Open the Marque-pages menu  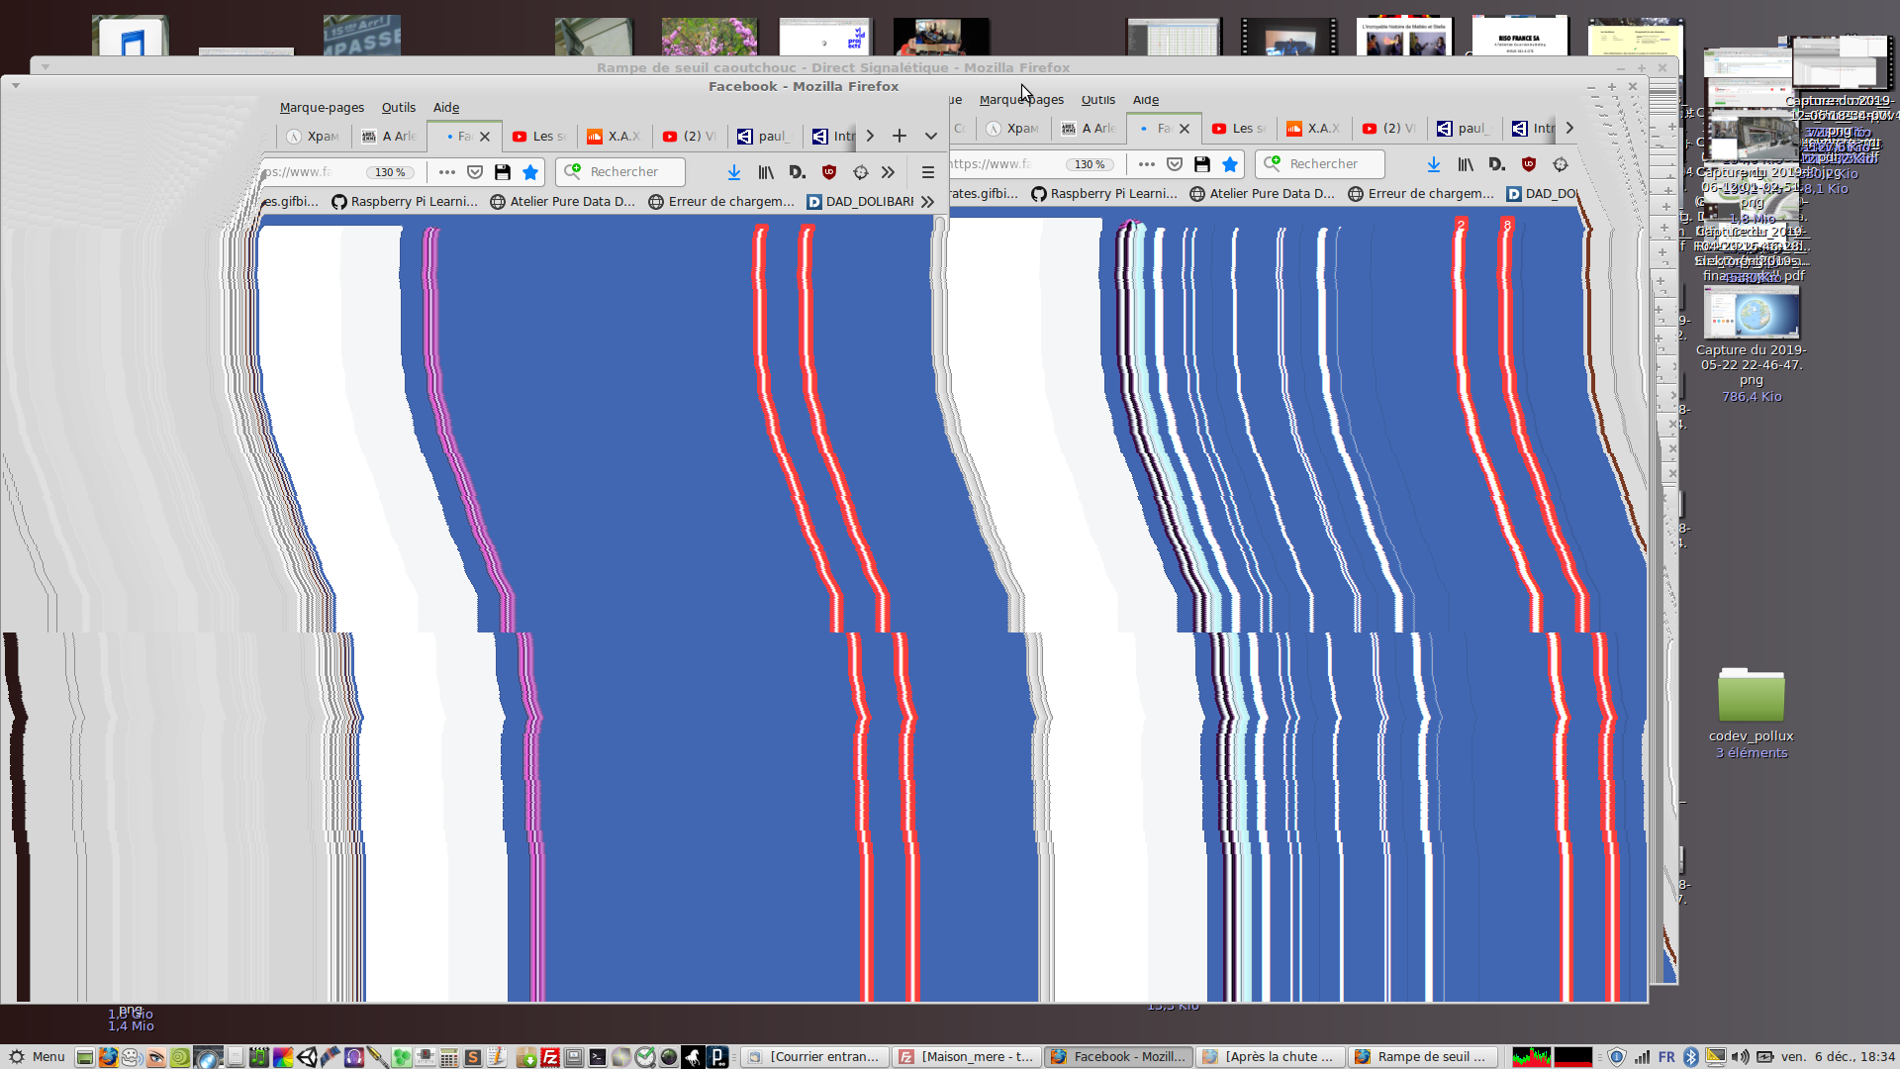[322, 108]
